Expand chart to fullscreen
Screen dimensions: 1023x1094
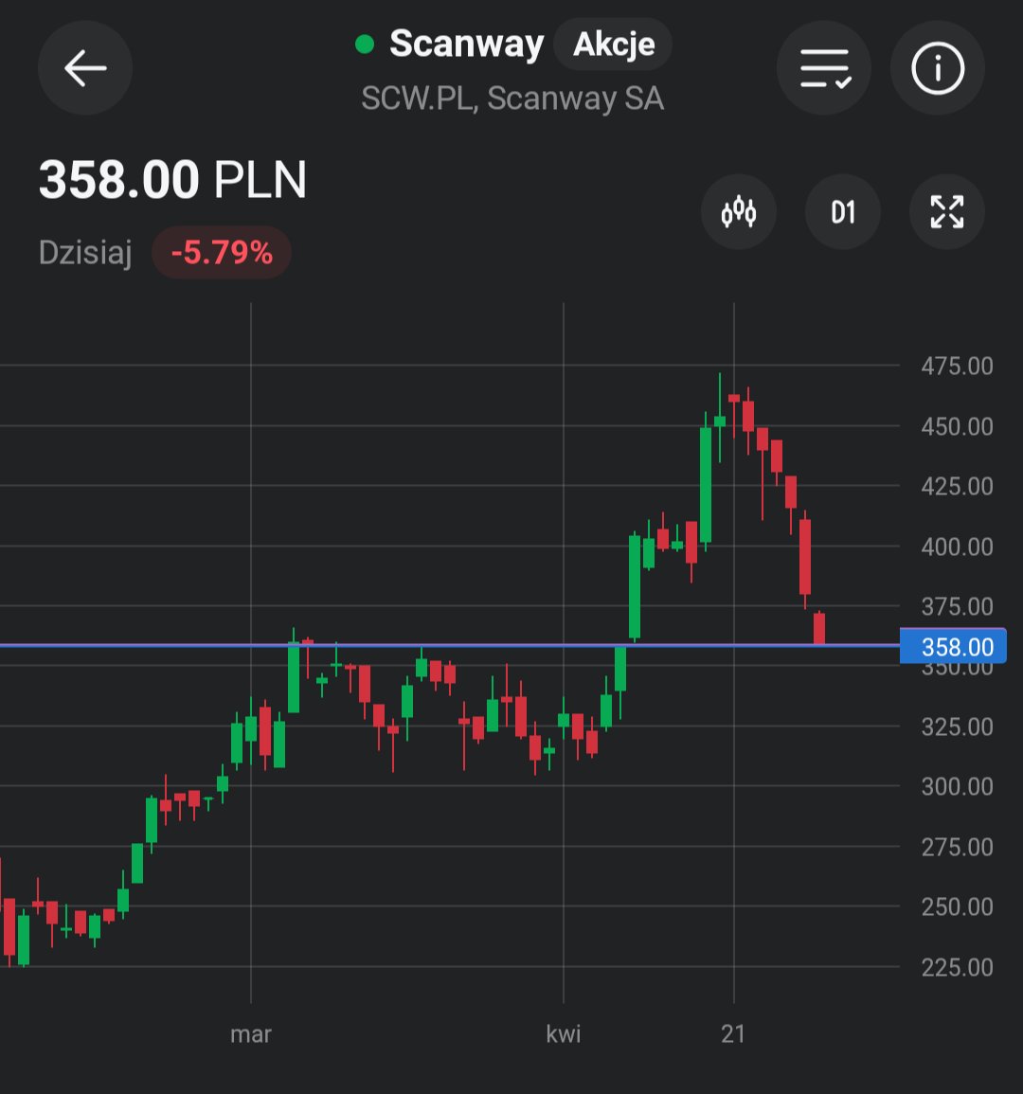tap(947, 211)
